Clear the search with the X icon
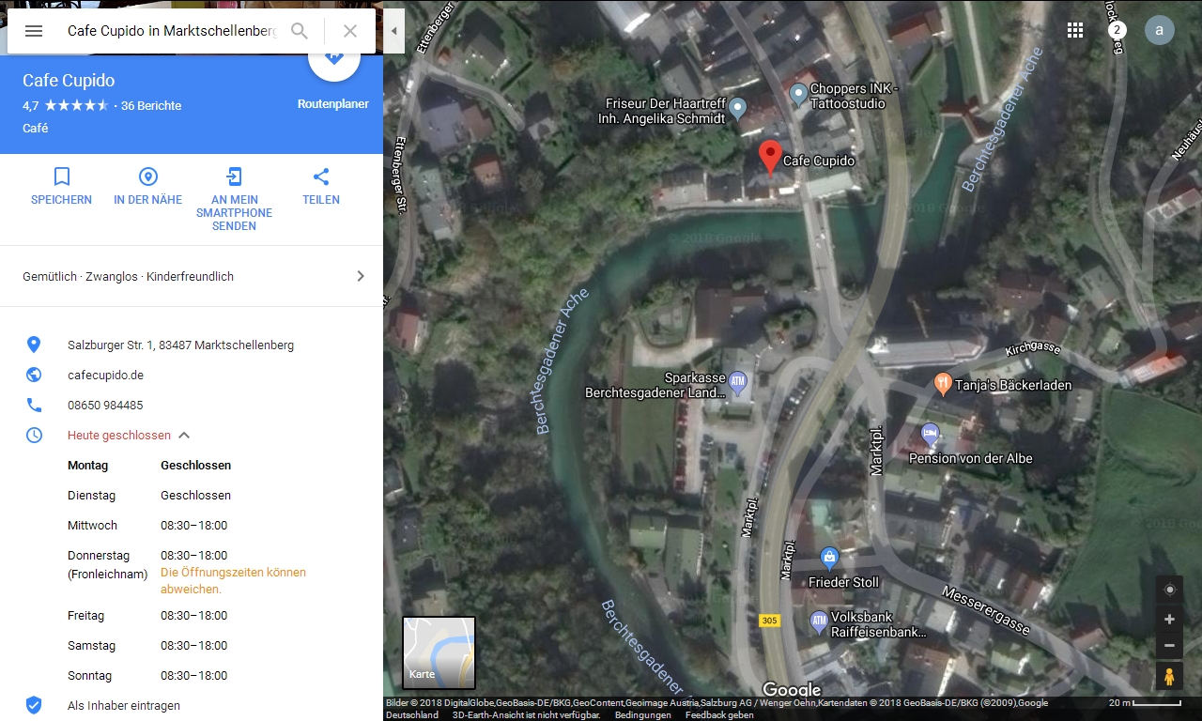The height and width of the screenshot is (721, 1202). click(x=350, y=31)
